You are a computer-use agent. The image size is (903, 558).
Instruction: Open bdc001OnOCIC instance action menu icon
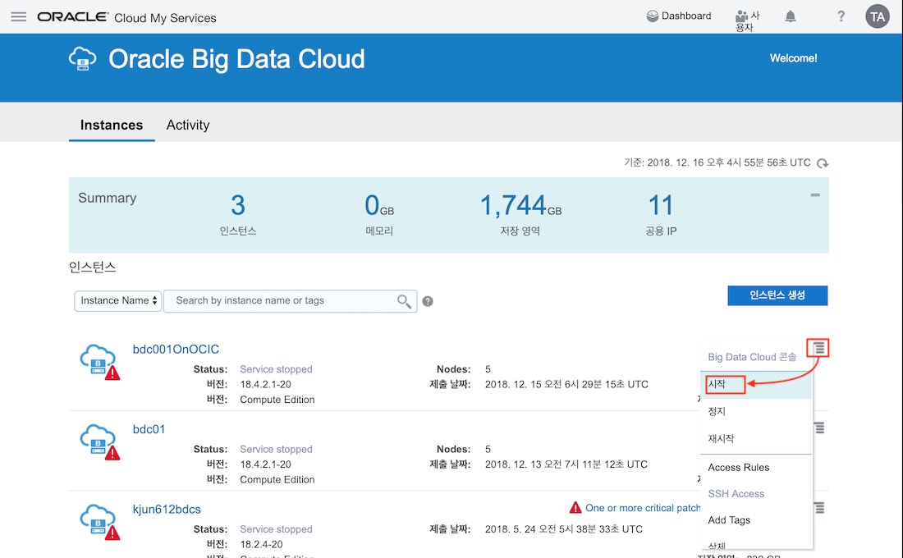(x=818, y=349)
